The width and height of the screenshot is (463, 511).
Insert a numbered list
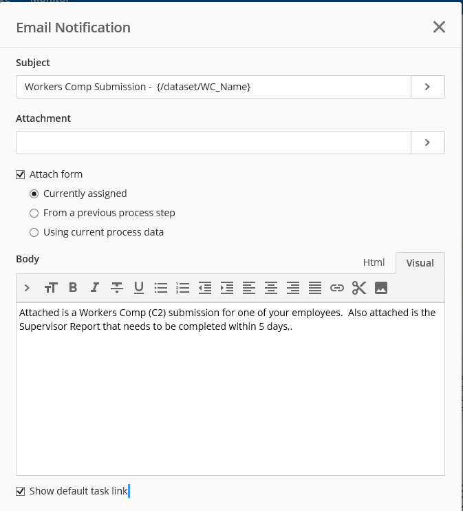click(x=183, y=287)
